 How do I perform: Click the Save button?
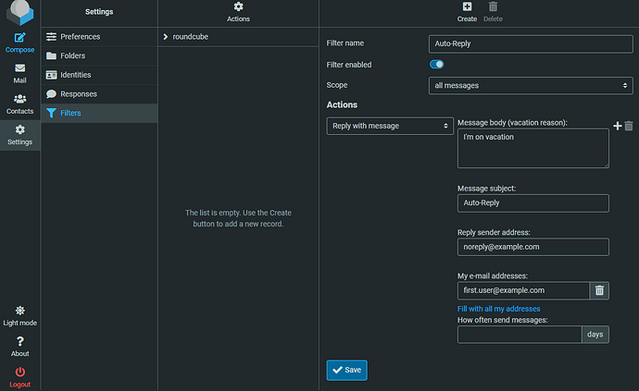(x=346, y=370)
